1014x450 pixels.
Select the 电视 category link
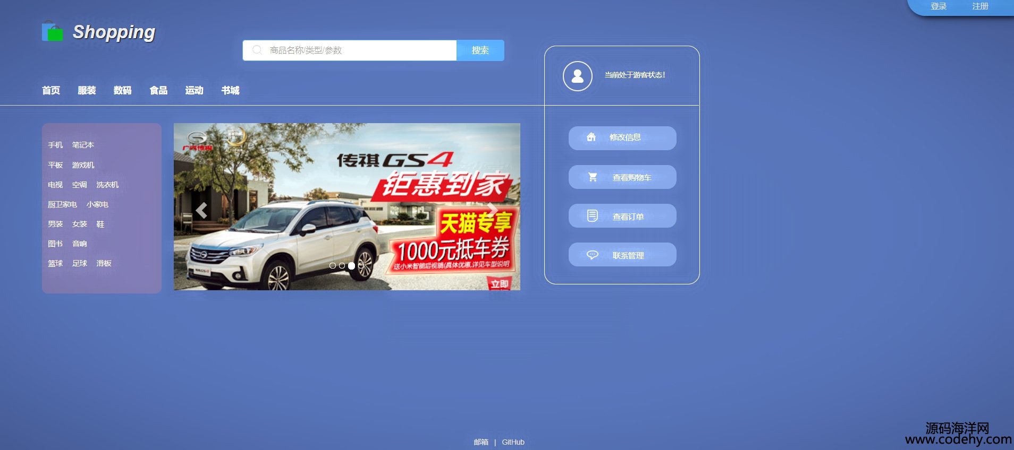(55, 185)
